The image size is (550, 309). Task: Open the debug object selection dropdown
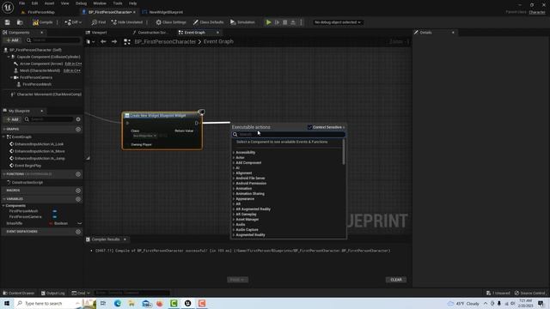(x=337, y=22)
